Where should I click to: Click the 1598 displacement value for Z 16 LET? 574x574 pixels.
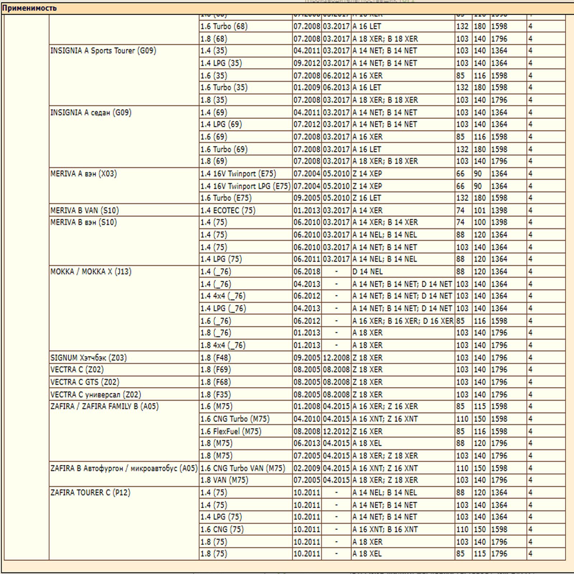(499, 198)
